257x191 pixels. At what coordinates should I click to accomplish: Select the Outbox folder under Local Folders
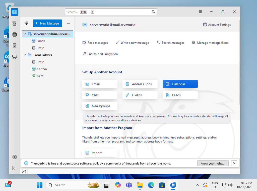coord(42,69)
